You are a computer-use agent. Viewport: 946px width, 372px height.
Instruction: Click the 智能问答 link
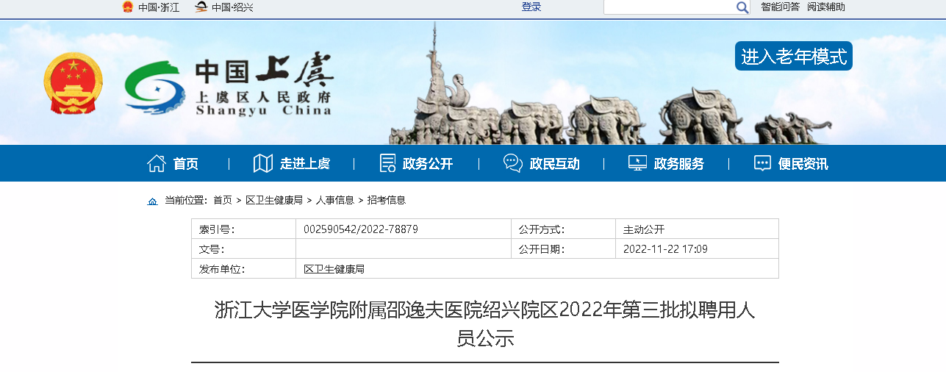pyautogui.click(x=780, y=7)
